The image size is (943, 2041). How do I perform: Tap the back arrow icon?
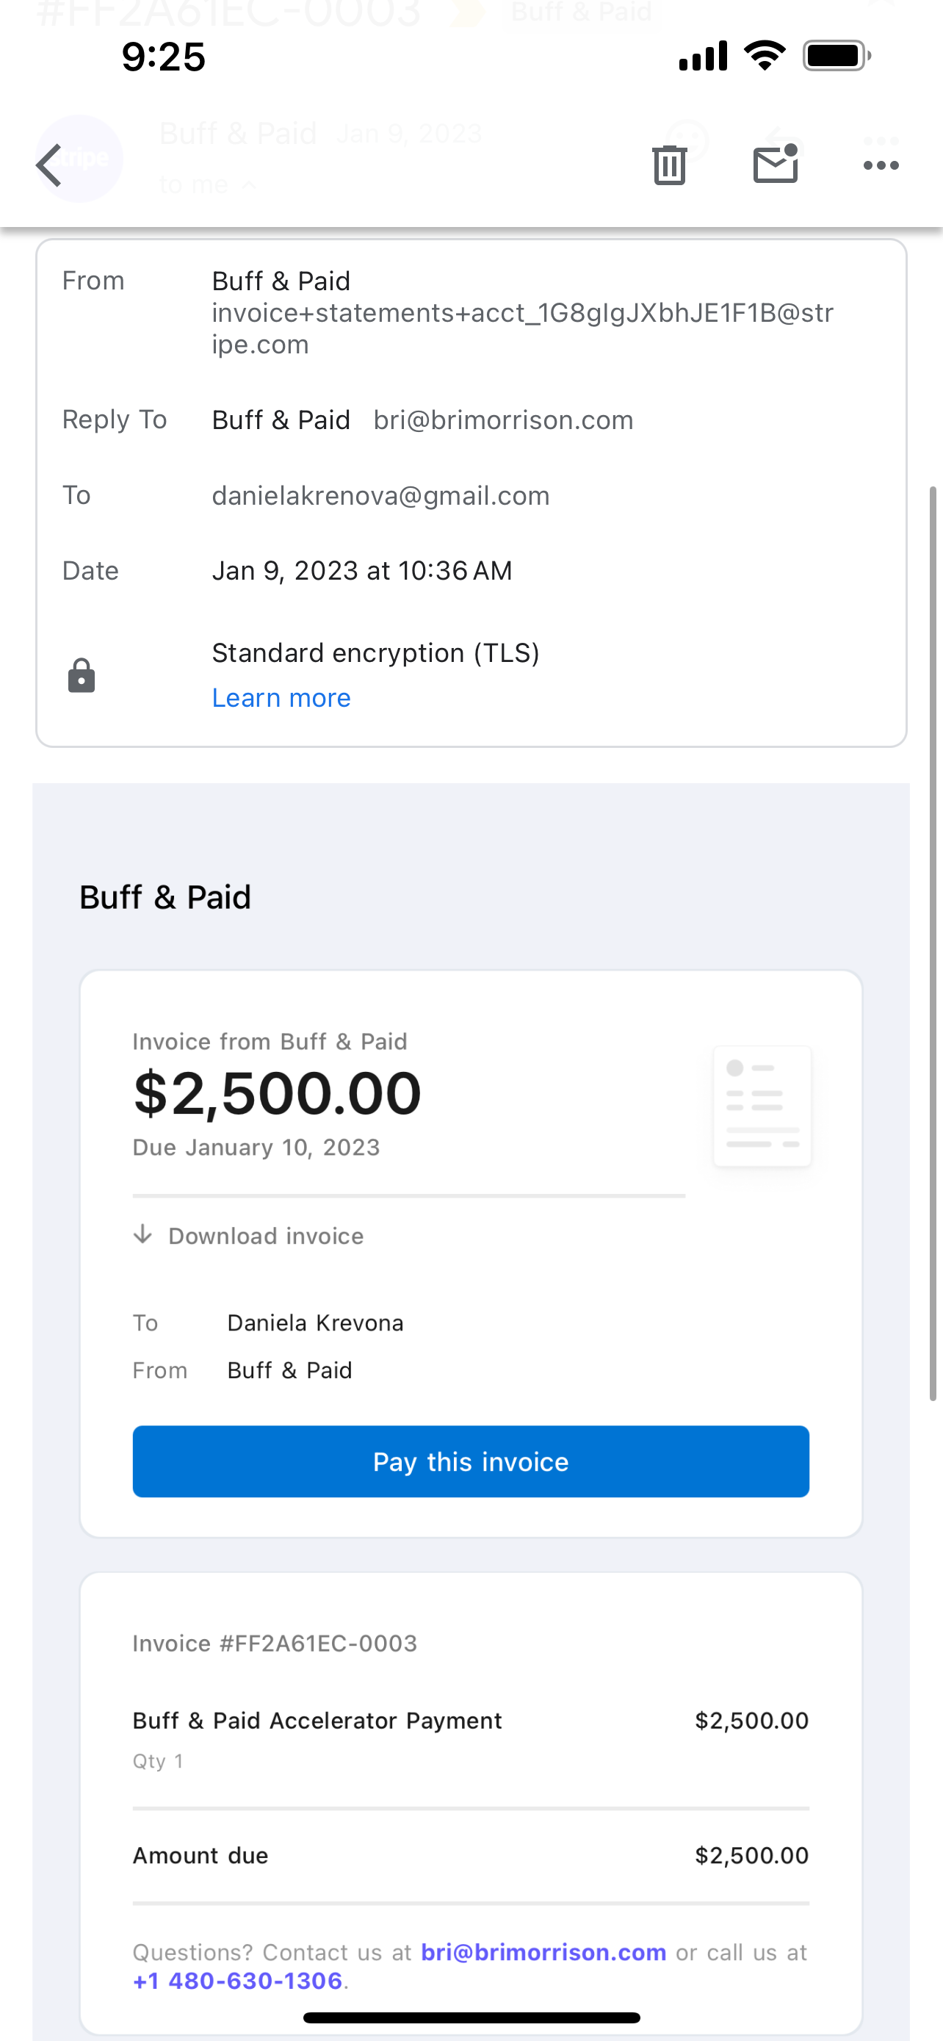49,165
